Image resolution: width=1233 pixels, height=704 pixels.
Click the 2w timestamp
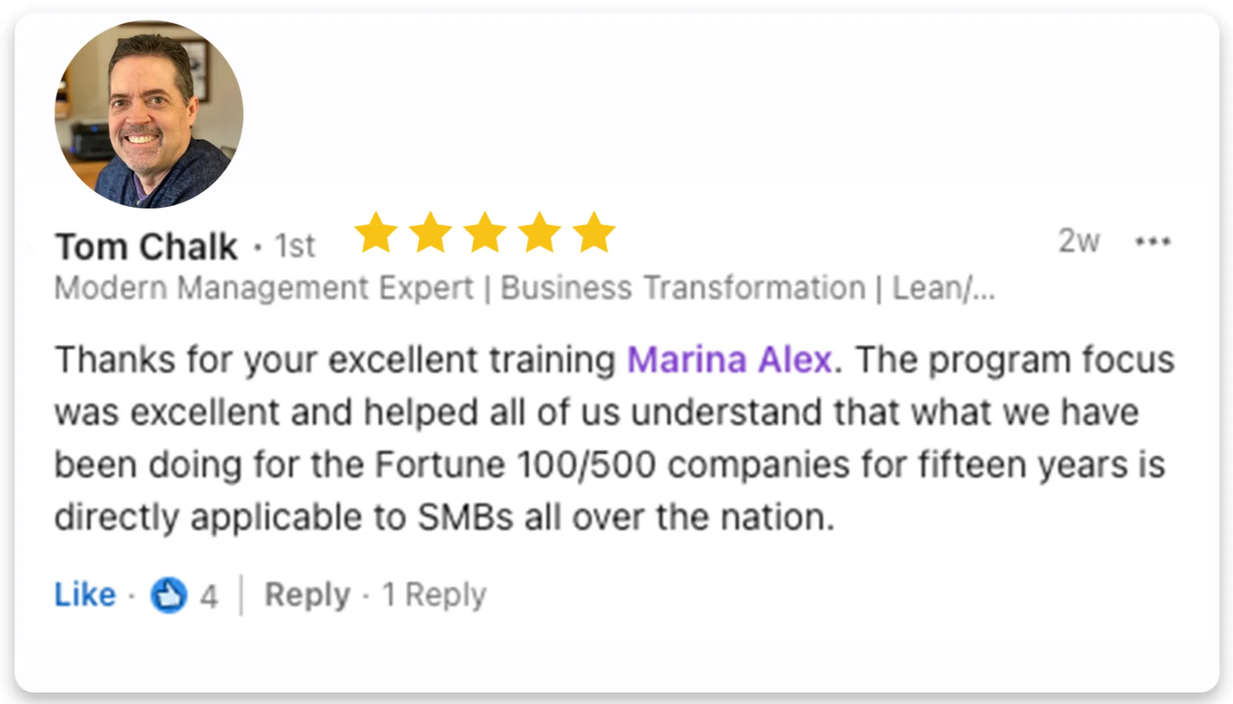1079,241
